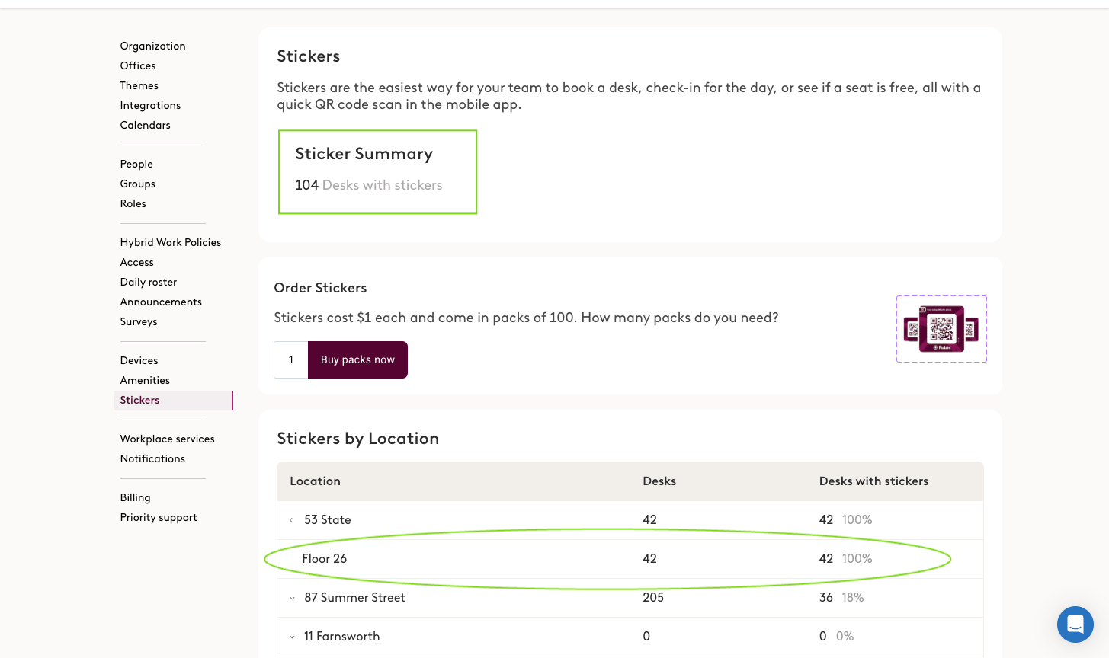This screenshot has width=1109, height=658.
Task: Click the QR sticker pack image
Action: (941, 329)
